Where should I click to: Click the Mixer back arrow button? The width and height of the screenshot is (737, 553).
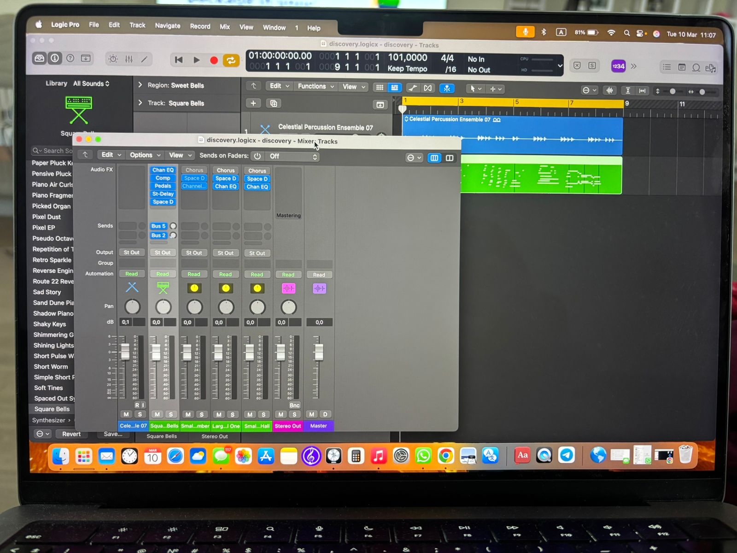85,155
